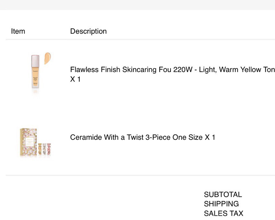Click the SALES TAX label

pos(224,213)
